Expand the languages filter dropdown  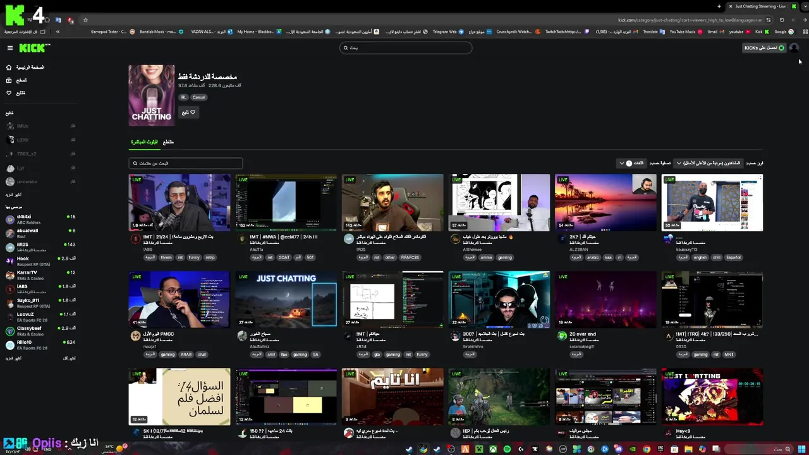(x=631, y=163)
